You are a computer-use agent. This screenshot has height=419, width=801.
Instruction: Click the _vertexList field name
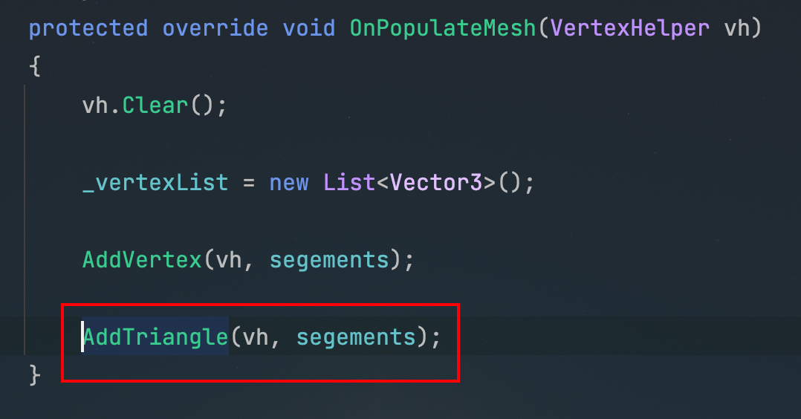(155, 183)
